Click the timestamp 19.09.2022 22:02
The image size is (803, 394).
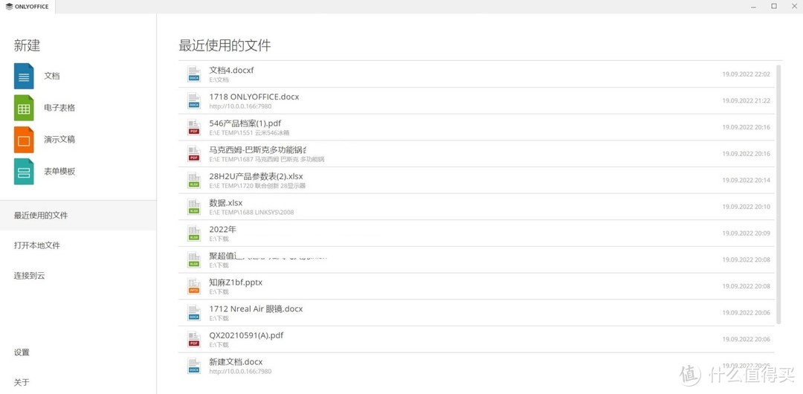point(746,74)
